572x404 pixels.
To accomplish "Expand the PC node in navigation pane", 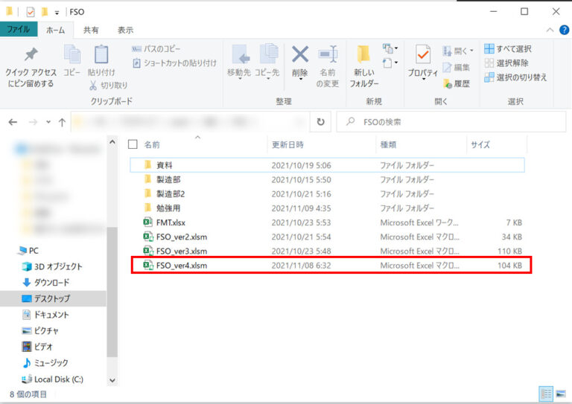I will [x=10, y=251].
